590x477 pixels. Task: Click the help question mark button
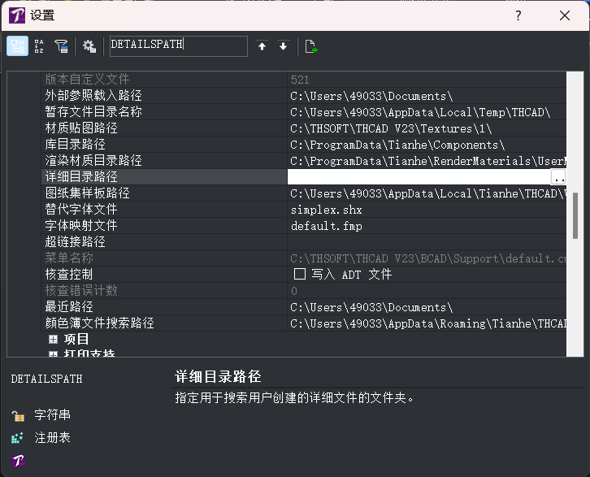pyautogui.click(x=518, y=15)
